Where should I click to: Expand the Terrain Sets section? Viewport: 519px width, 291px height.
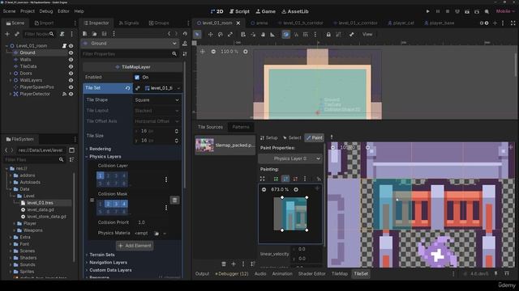[102, 255]
